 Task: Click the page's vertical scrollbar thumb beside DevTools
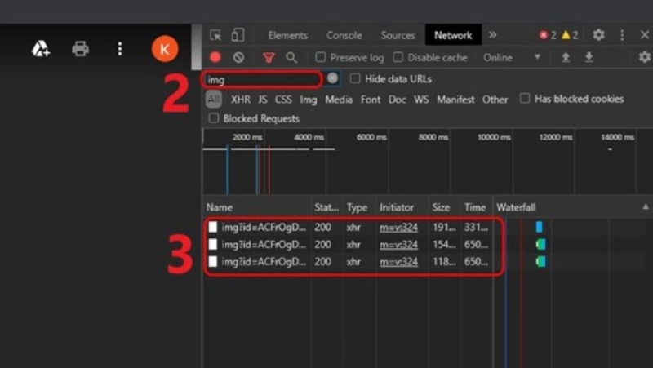[x=197, y=47]
